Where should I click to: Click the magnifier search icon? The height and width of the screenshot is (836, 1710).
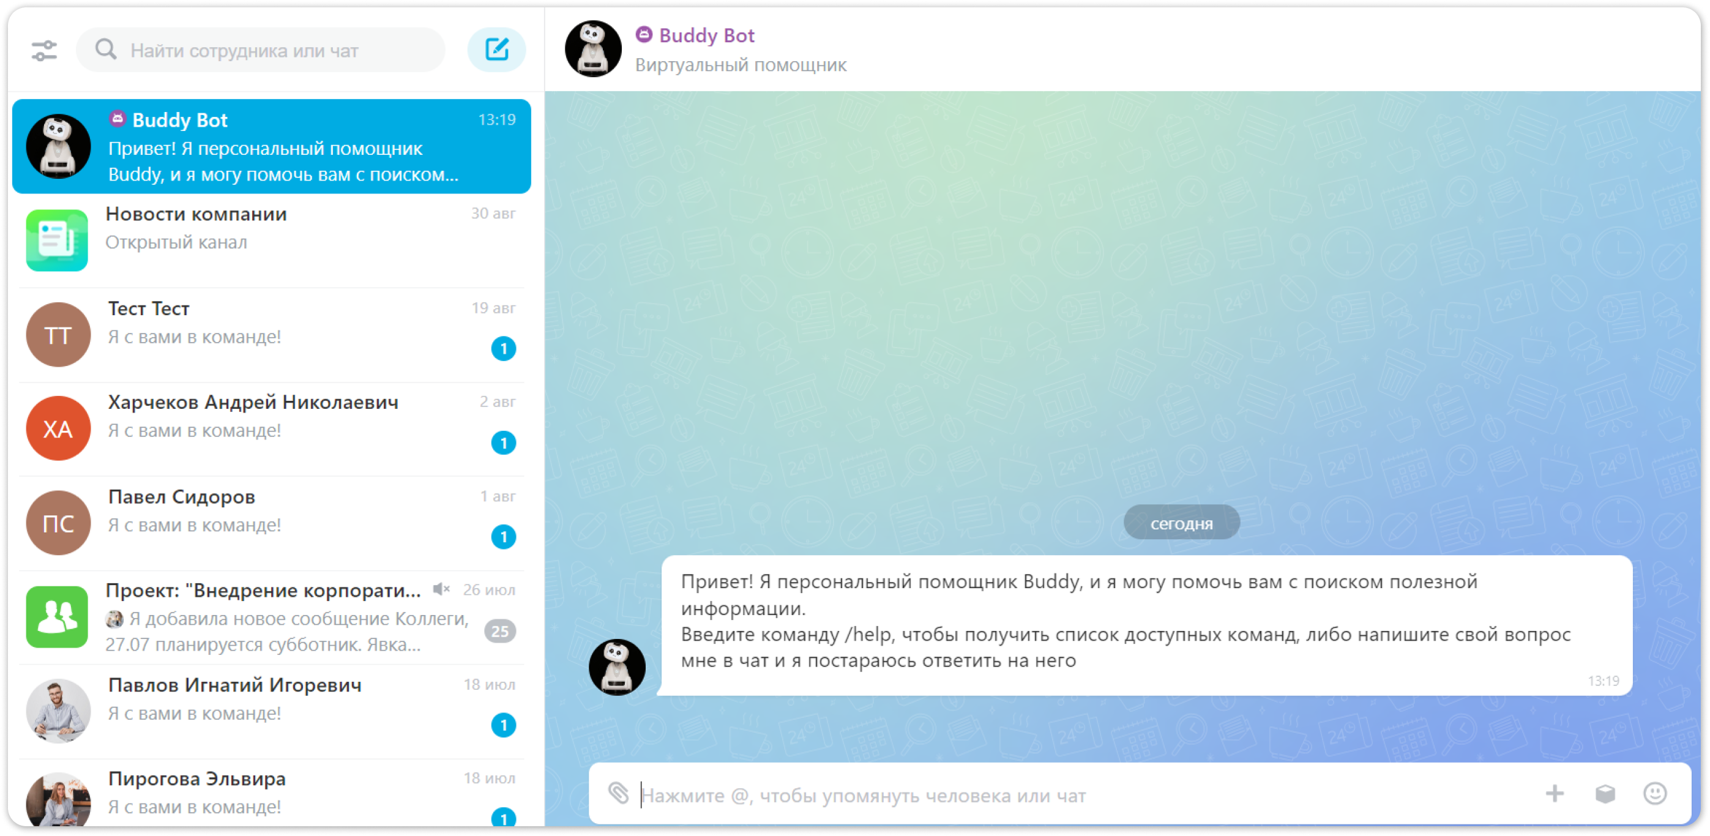click(105, 49)
